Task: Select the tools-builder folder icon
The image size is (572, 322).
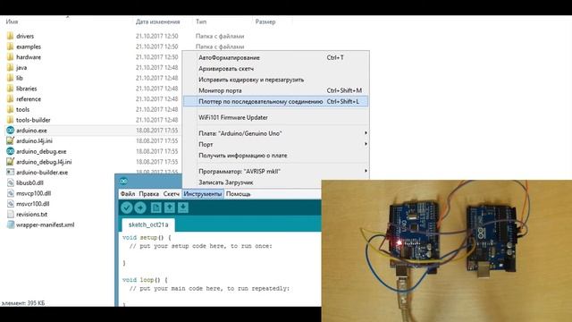Action: pos(10,120)
